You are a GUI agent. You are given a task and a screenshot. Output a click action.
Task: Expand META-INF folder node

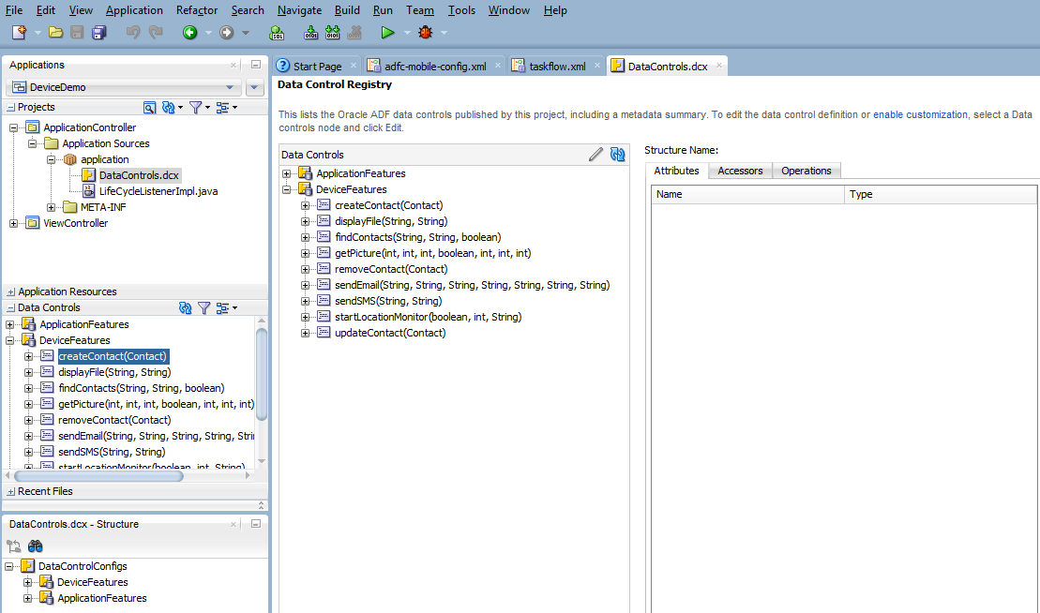click(x=51, y=207)
